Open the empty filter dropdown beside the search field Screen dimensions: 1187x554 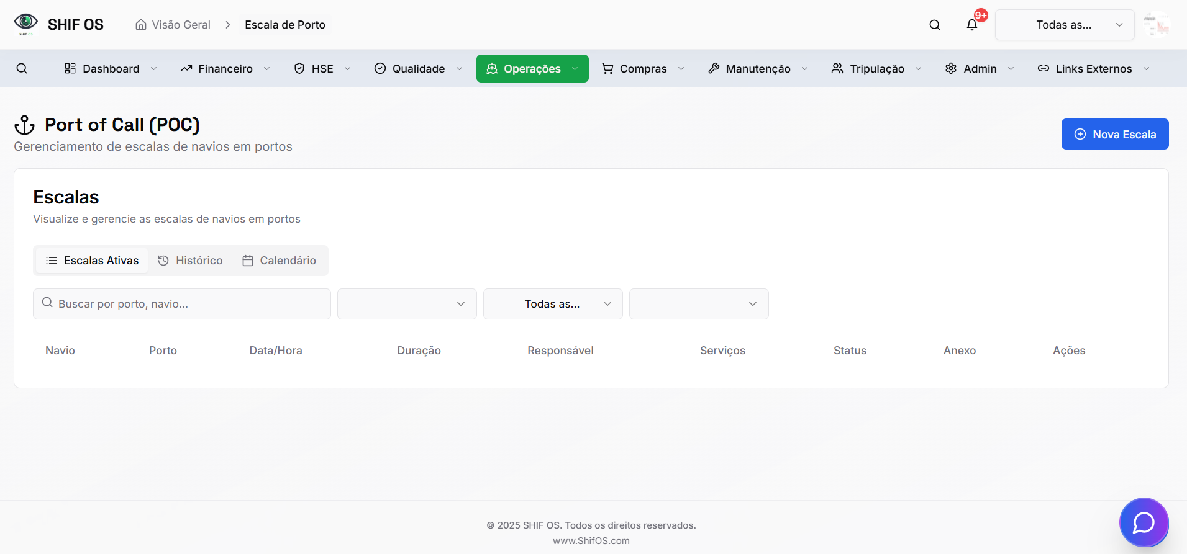(x=407, y=304)
